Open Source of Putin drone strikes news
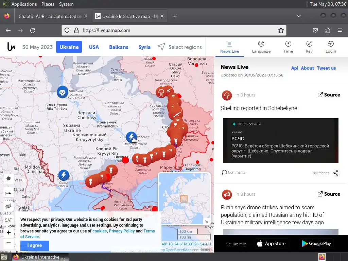Image resolution: width=348 pixels, height=261 pixels. point(329,194)
